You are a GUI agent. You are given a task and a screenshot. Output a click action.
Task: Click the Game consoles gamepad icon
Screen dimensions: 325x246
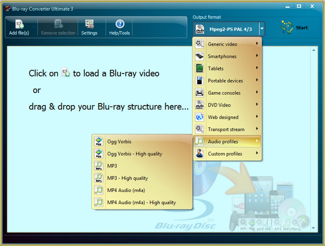tap(199, 93)
